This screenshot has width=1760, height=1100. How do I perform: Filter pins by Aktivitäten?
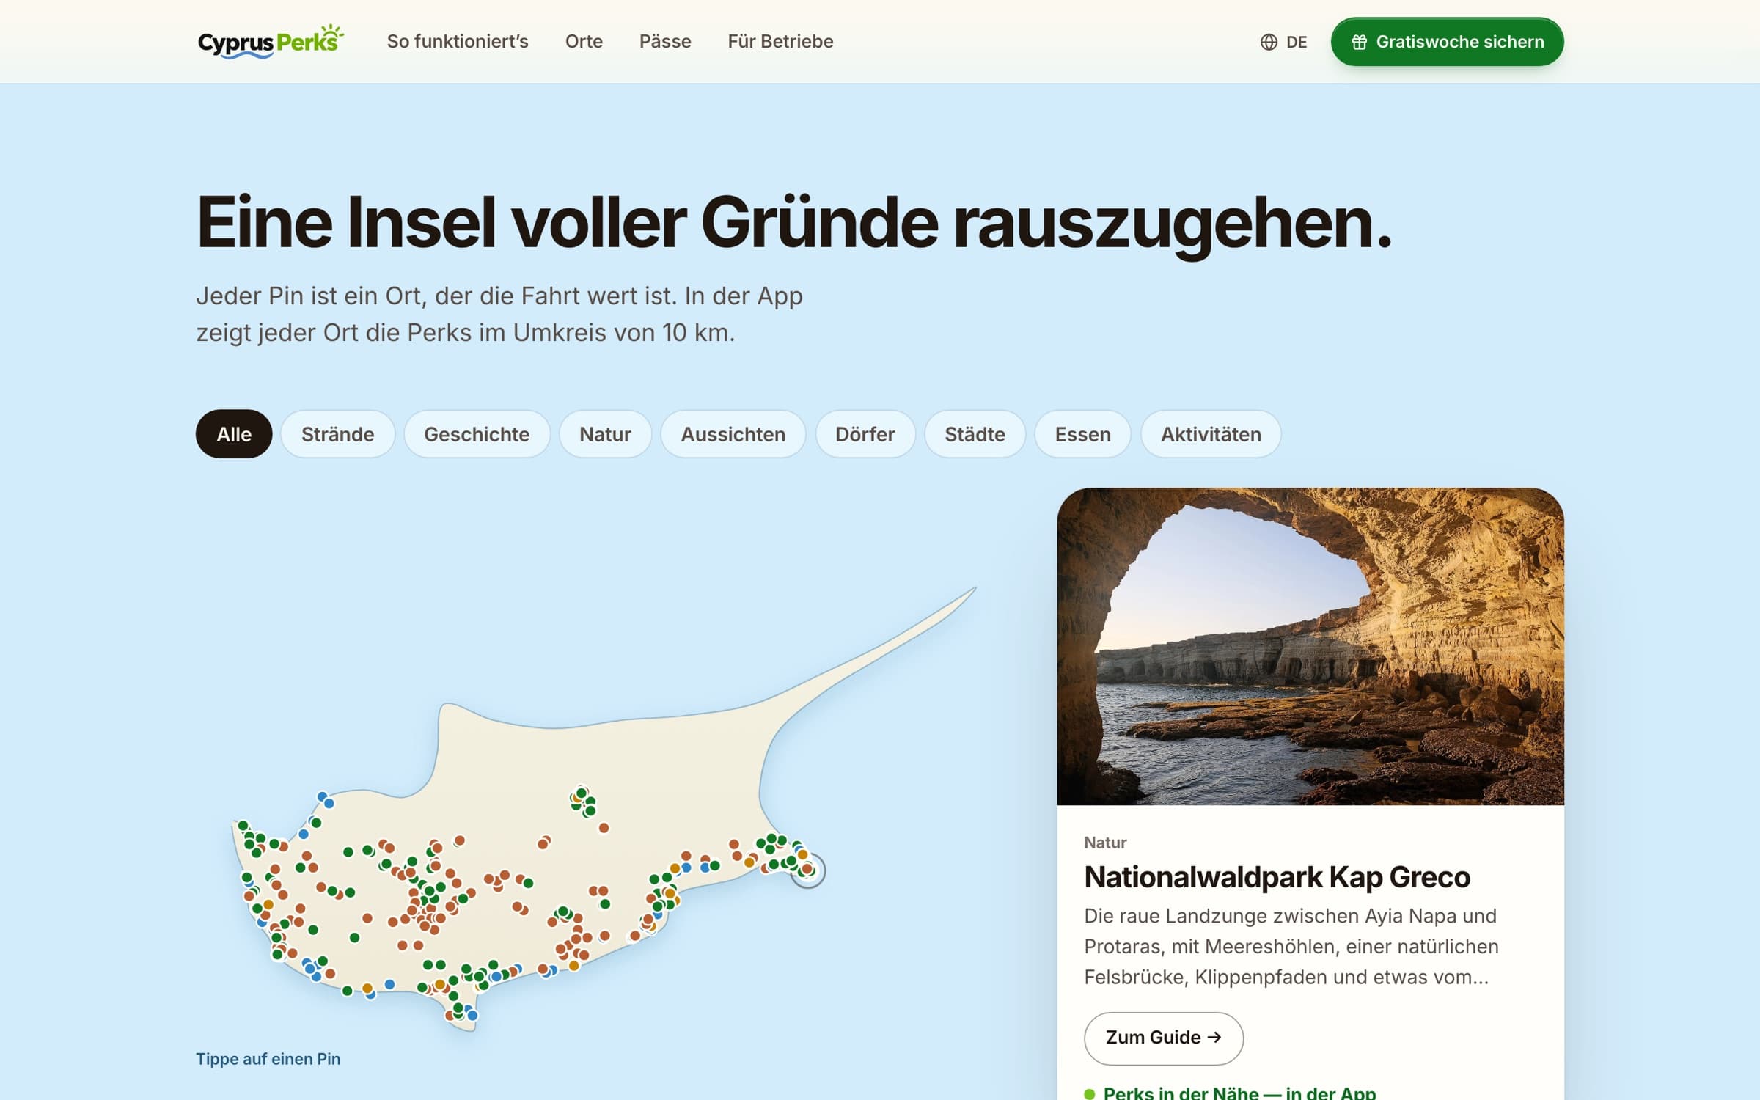(1211, 434)
